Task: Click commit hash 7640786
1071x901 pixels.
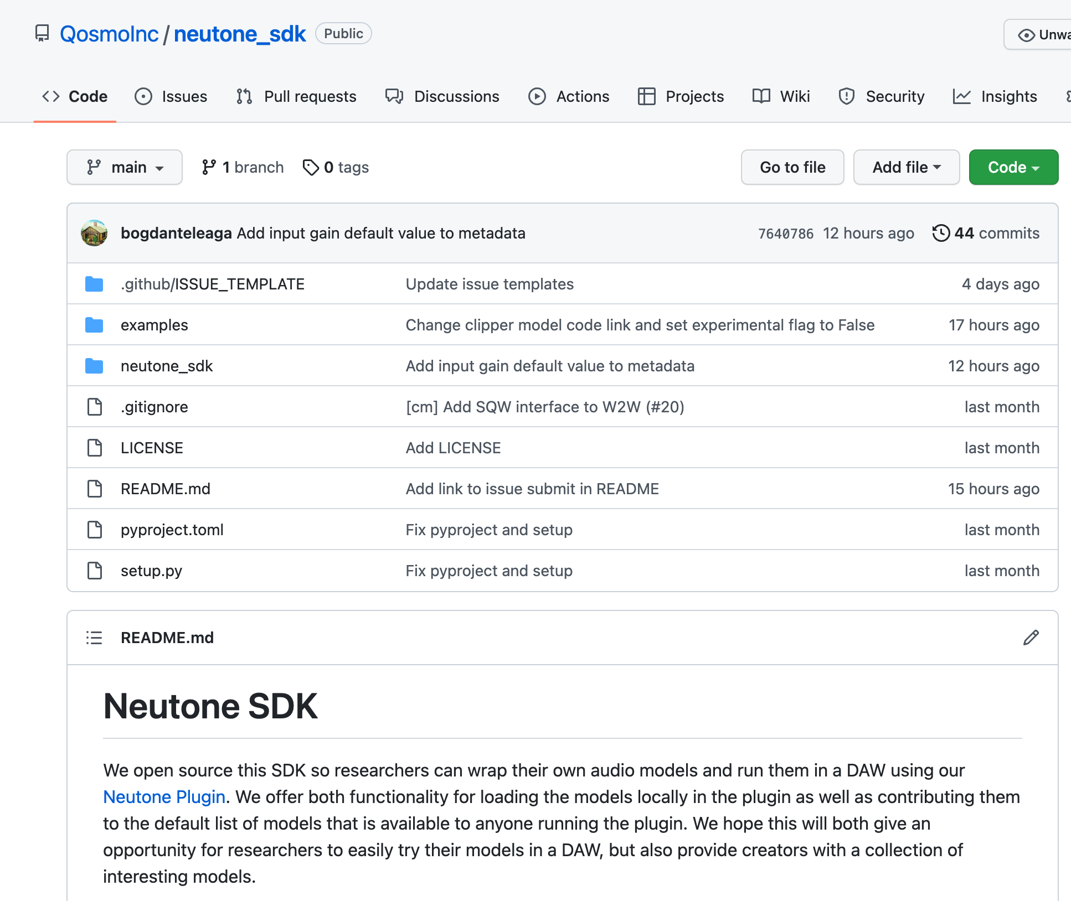Action: [x=786, y=233]
